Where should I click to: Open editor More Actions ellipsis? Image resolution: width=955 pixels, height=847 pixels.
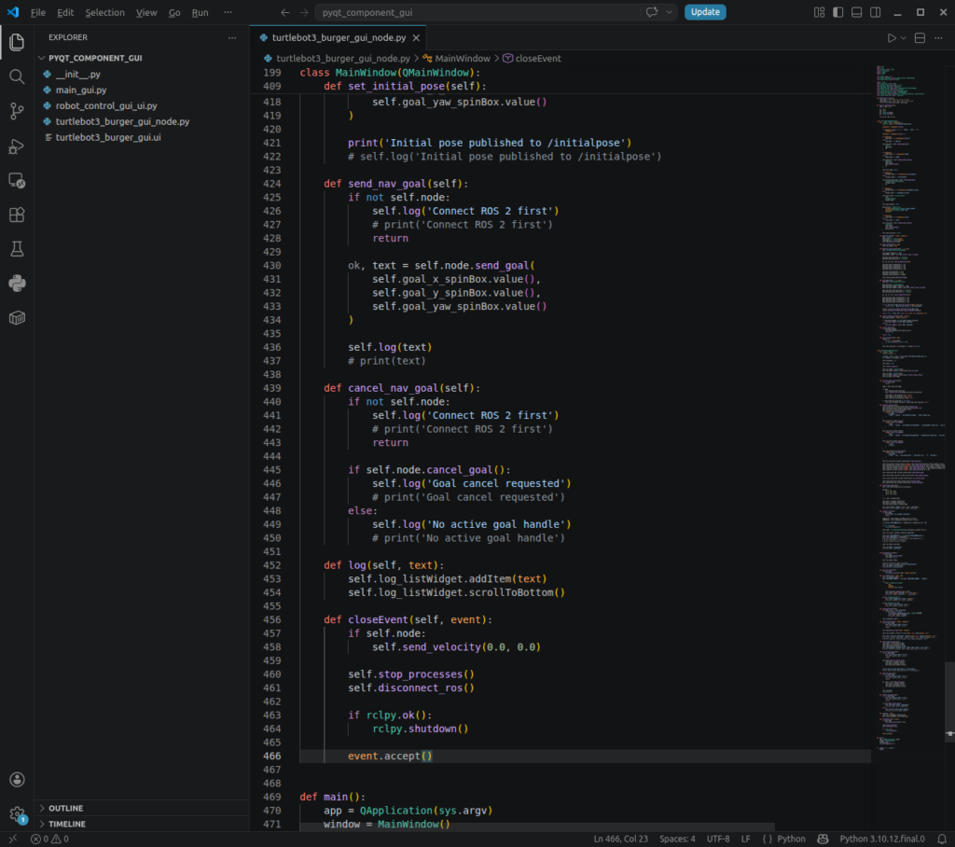[x=938, y=38]
